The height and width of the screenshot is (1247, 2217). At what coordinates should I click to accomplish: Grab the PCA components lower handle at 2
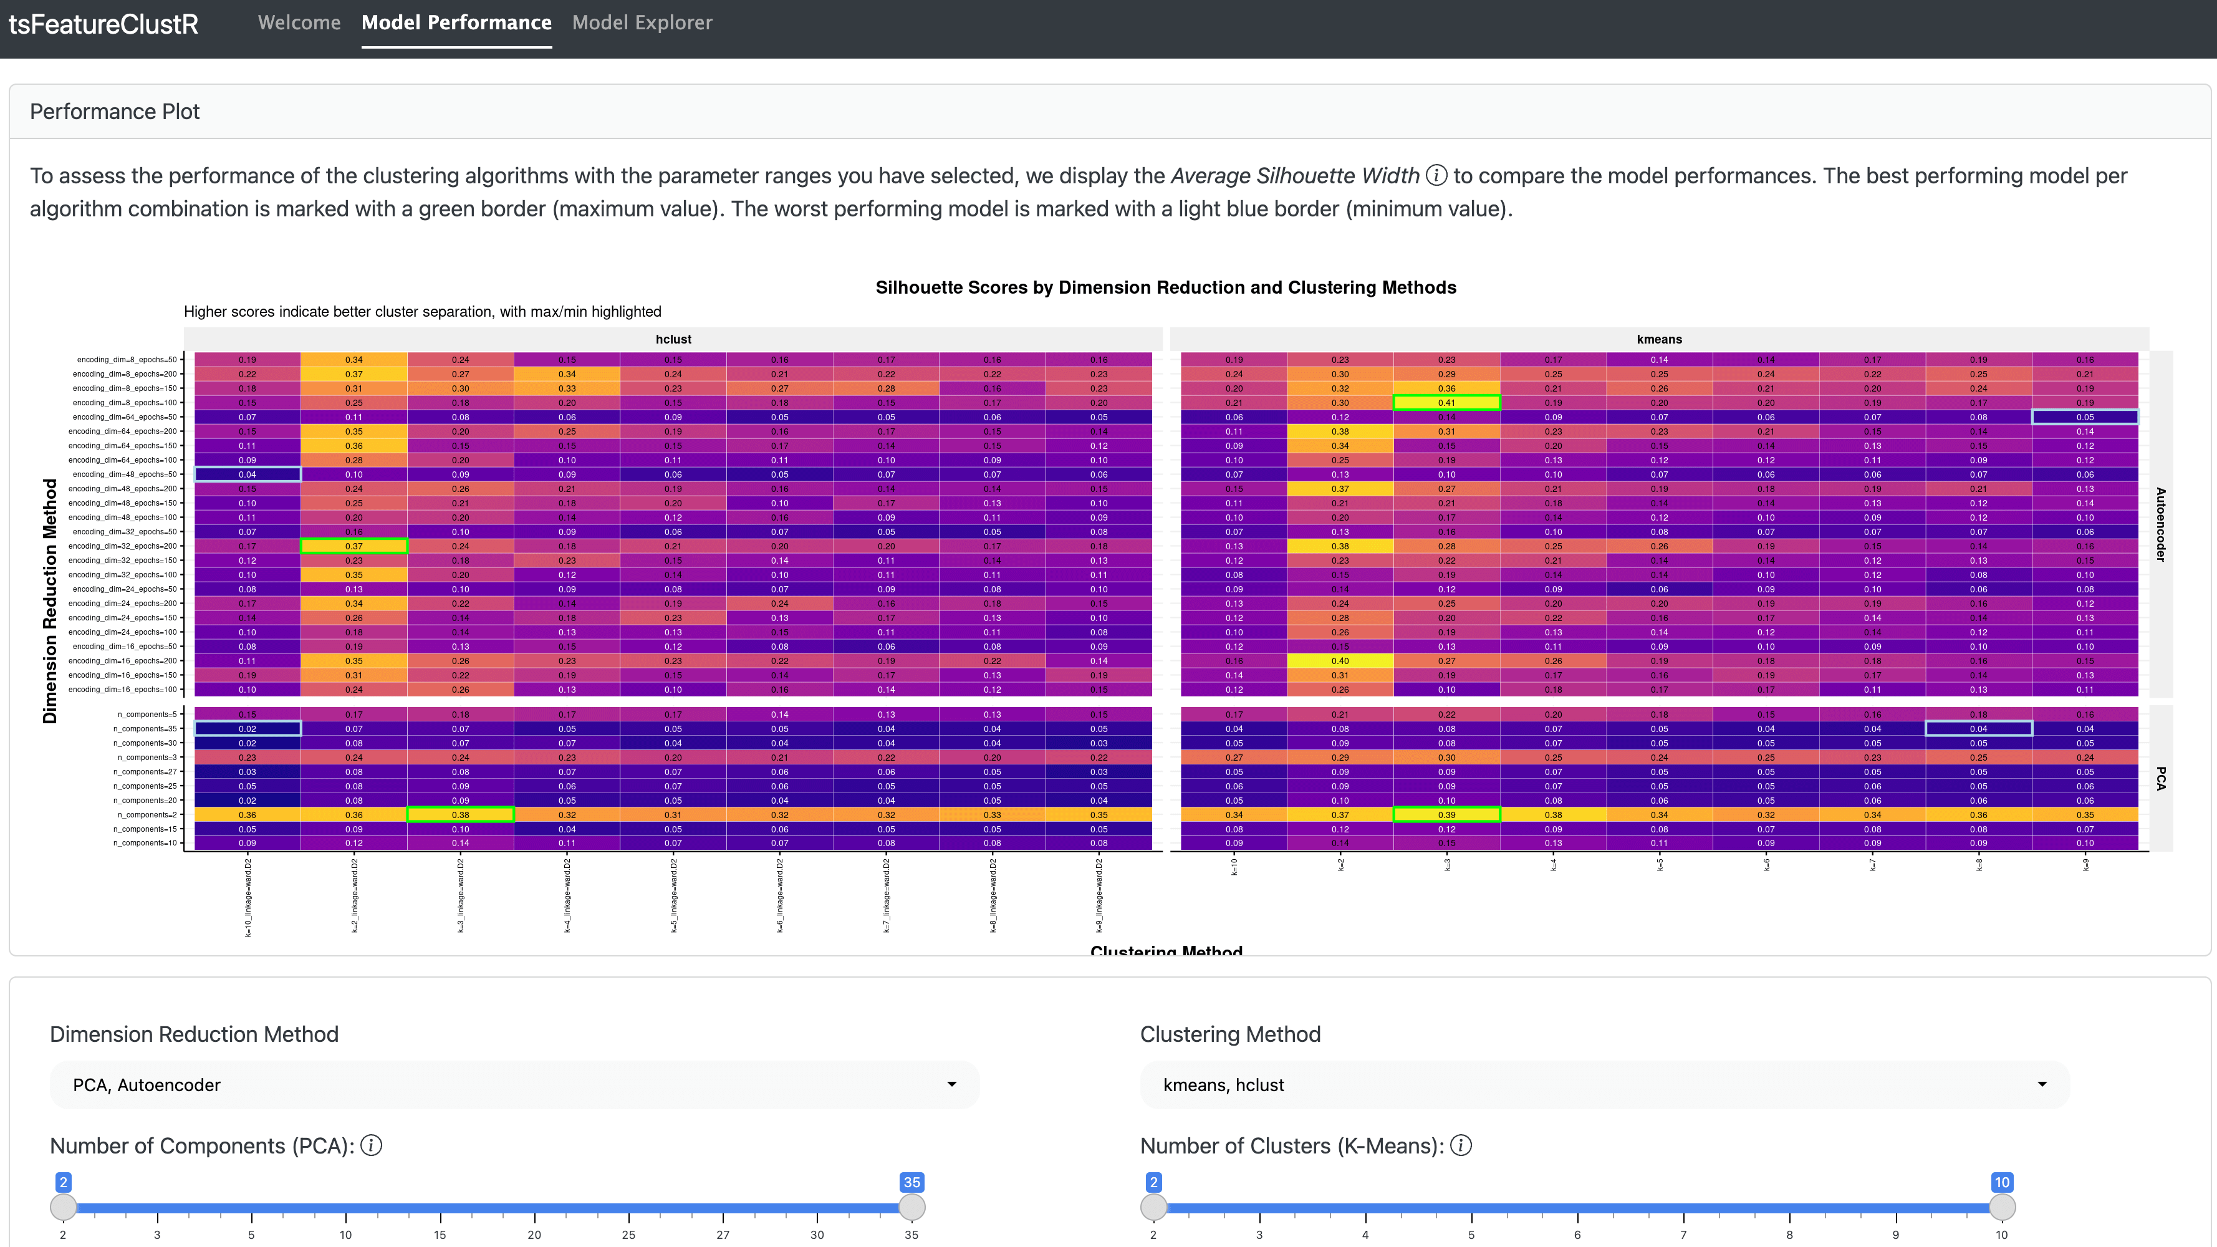63,1208
